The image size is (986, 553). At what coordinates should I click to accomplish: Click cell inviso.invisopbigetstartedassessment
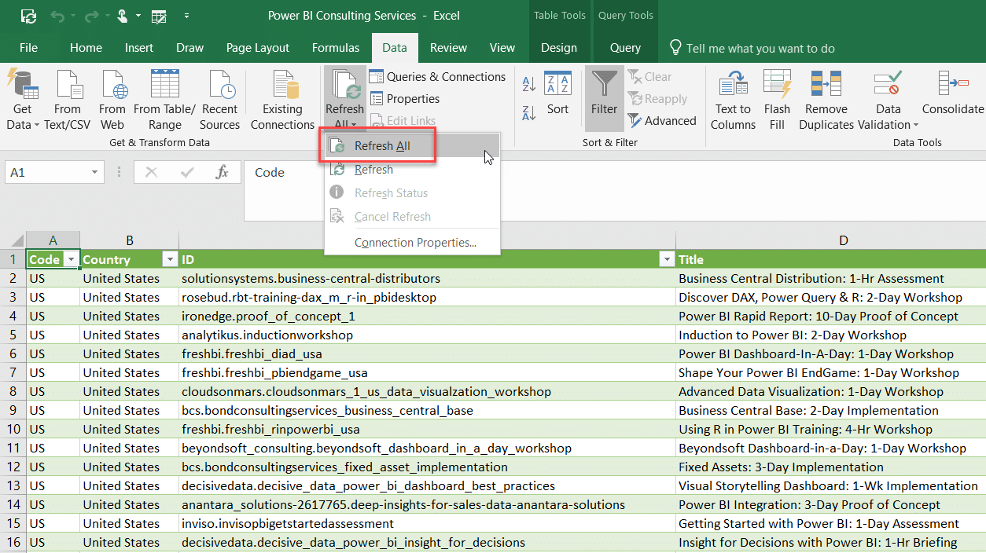click(x=427, y=523)
